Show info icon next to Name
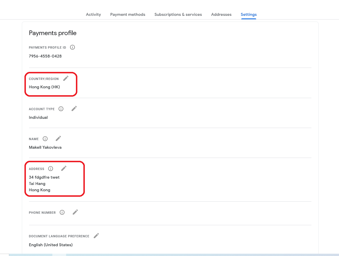The width and height of the screenshot is (339, 256). 45,139
